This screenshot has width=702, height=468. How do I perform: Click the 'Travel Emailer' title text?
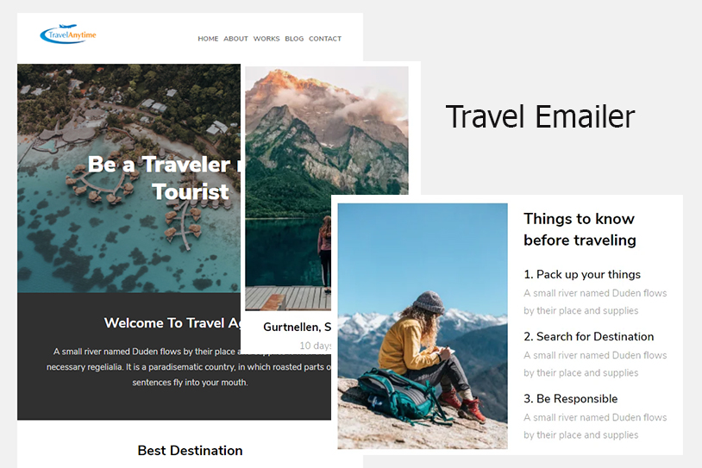(x=541, y=116)
